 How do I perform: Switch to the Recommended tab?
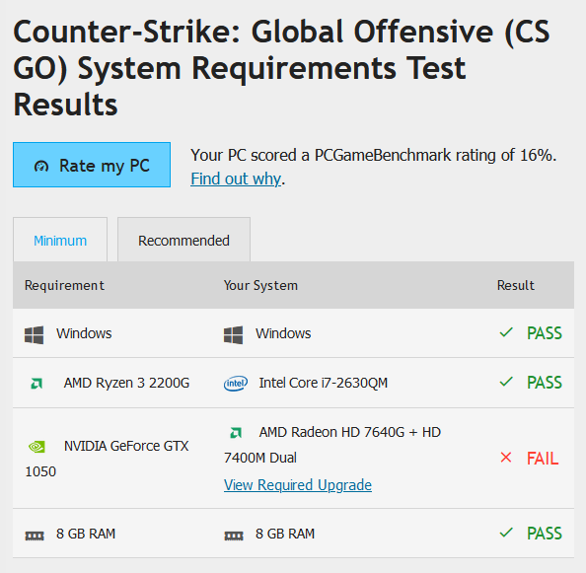[183, 241]
